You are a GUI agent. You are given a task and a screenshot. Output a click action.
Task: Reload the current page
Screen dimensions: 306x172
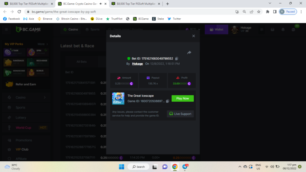tap(19, 12)
